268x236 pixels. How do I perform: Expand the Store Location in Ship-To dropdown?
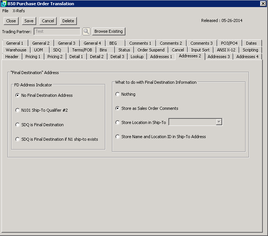(x=219, y=122)
